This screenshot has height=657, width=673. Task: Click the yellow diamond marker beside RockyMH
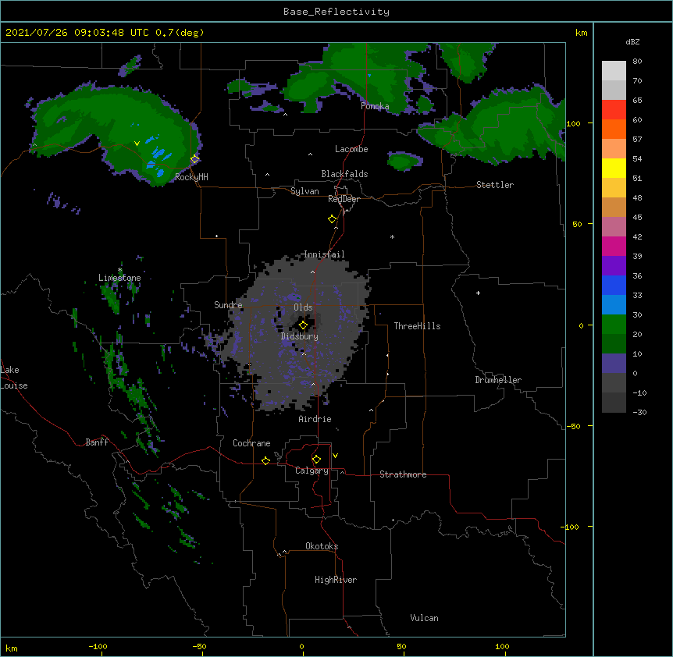click(194, 159)
